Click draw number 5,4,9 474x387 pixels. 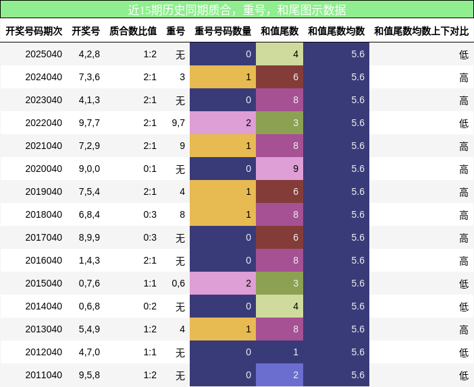[x=89, y=329]
